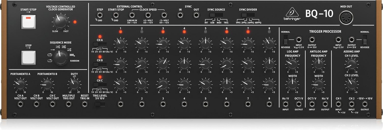Click the LINEAR IN clock speed jack
The height and width of the screenshot is (130, 383).
click(x=132, y=15)
